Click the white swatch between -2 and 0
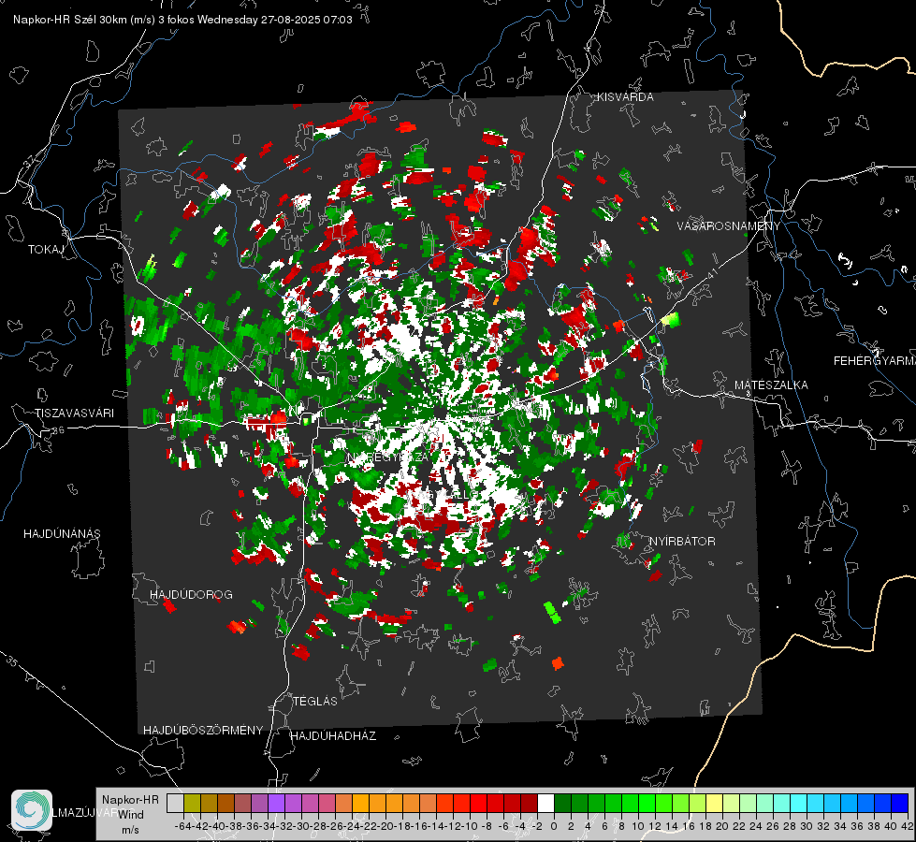The width and height of the screenshot is (916, 842). (x=545, y=803)
